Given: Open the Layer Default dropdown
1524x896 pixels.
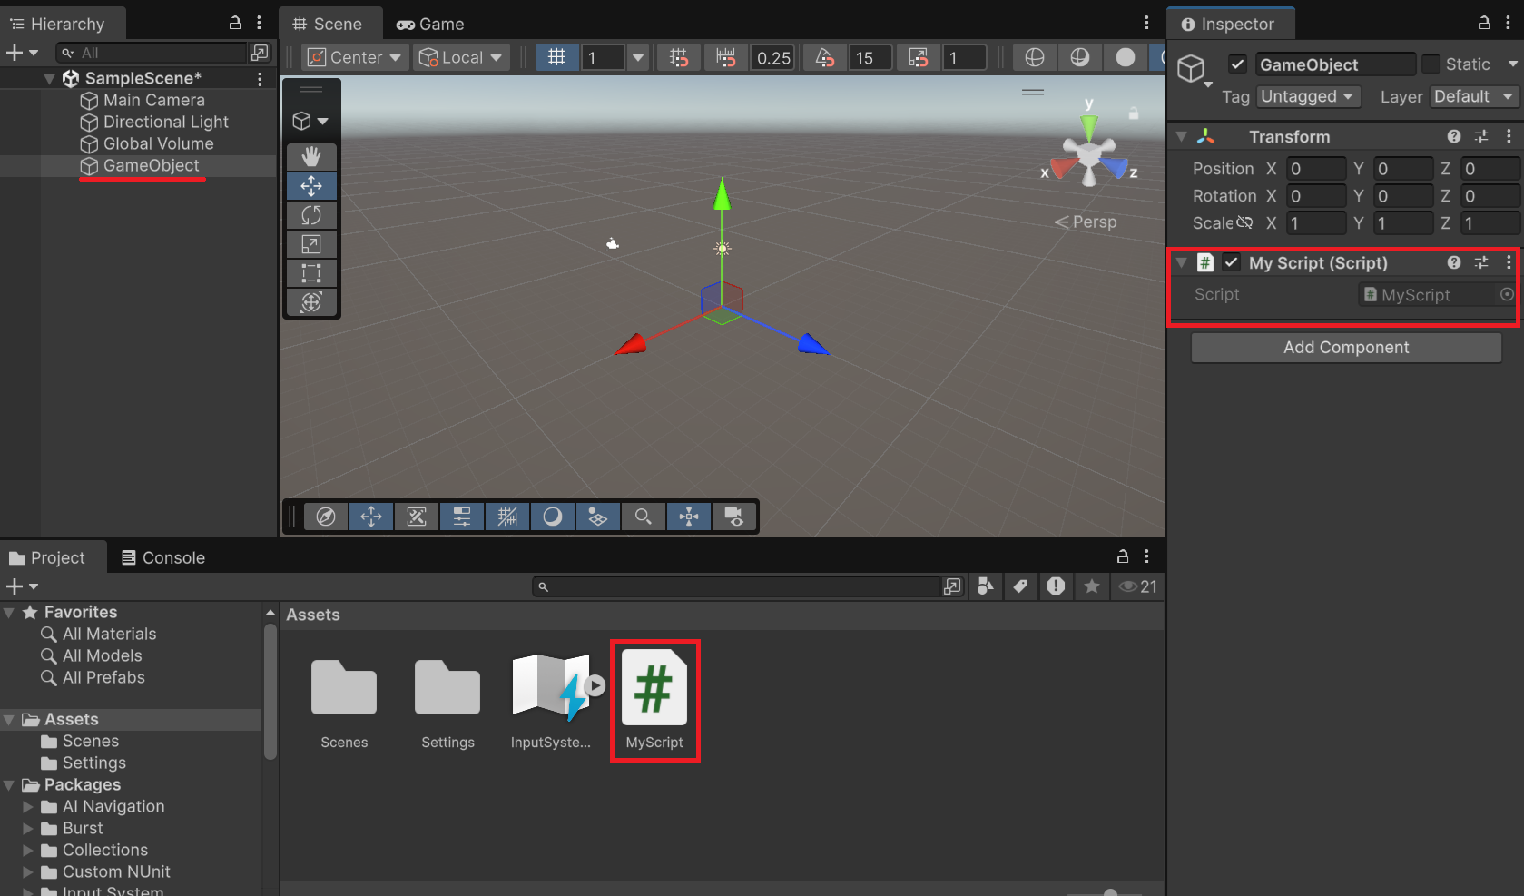Looking at the screenshot, I should [1473, 96].
